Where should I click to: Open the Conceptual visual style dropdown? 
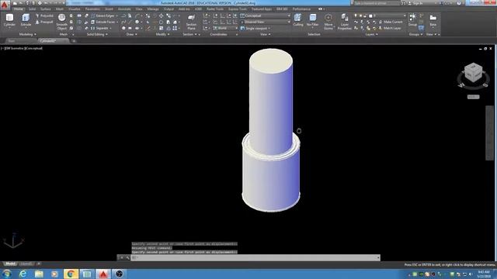click(266, 15)
